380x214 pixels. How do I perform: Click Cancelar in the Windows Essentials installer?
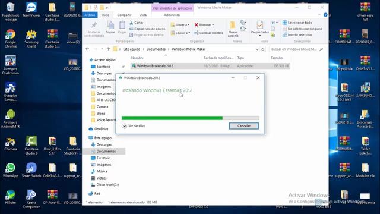[244, 126]
